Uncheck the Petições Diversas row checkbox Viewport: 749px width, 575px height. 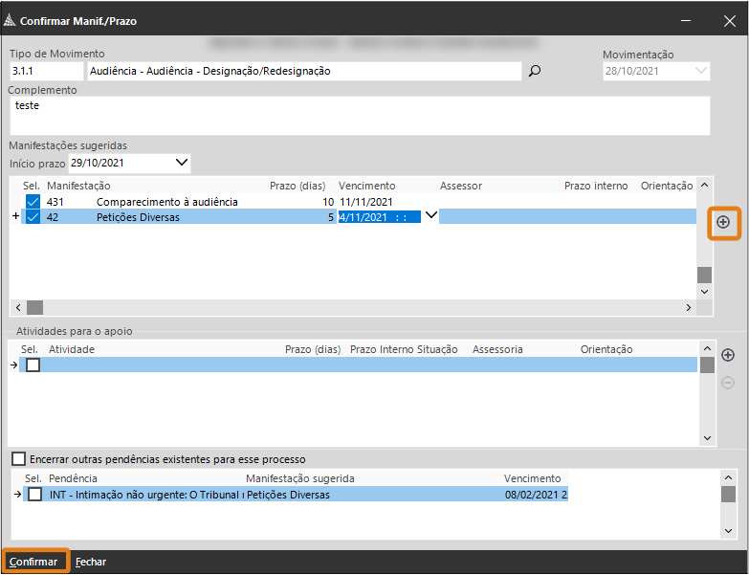33,217
